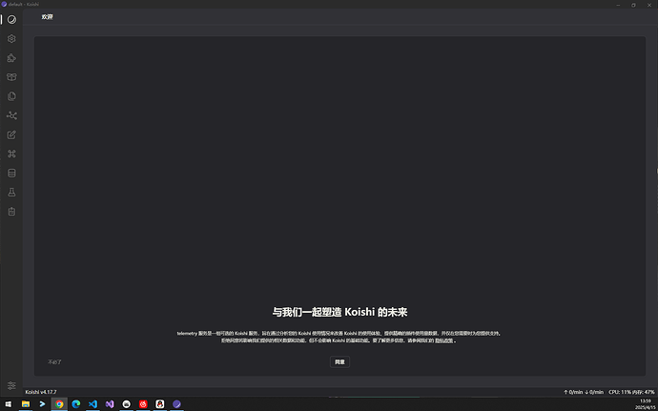Open the file explorer documents icon

11,96
